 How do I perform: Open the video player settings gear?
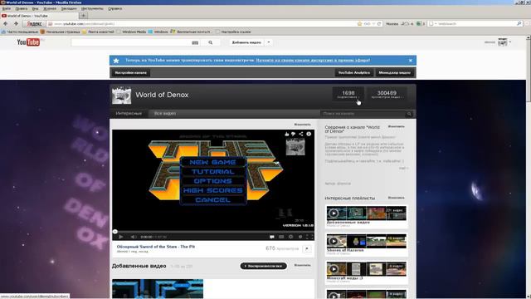(x=290, y=237)
